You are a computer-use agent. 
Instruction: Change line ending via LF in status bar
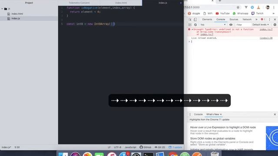pos(109,147)
